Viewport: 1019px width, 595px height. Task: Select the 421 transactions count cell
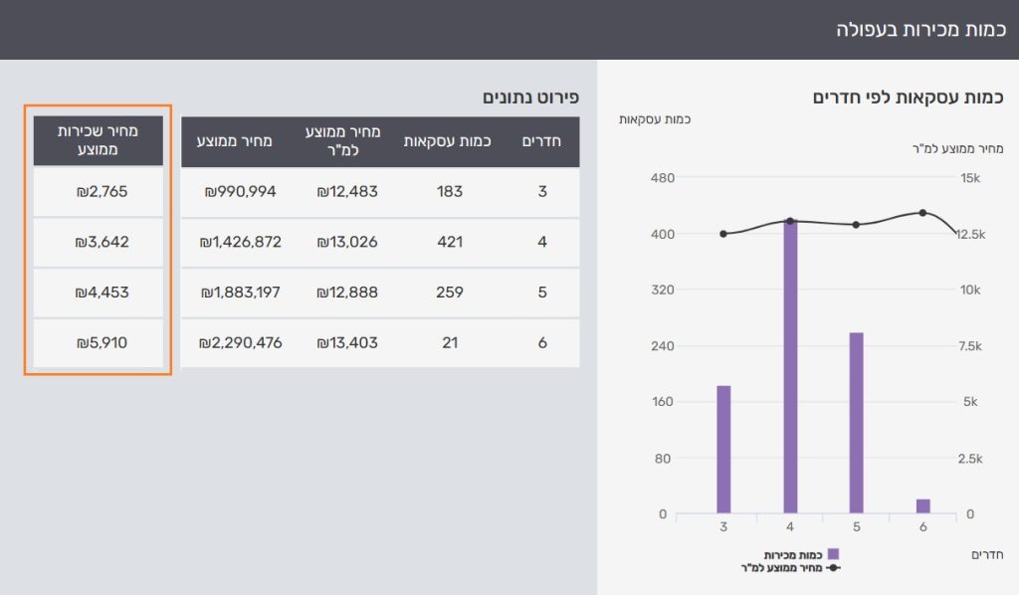[450, 242]
